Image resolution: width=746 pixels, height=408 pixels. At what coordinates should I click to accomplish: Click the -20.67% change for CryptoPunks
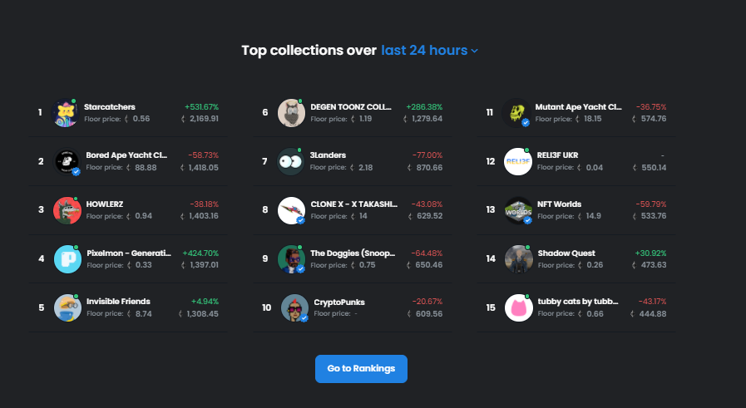(x=427, y=302)
